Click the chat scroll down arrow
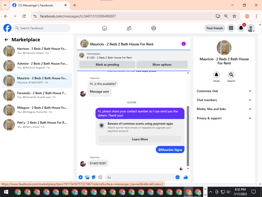Viewport: 262px width, 197px height. [188, 169]
